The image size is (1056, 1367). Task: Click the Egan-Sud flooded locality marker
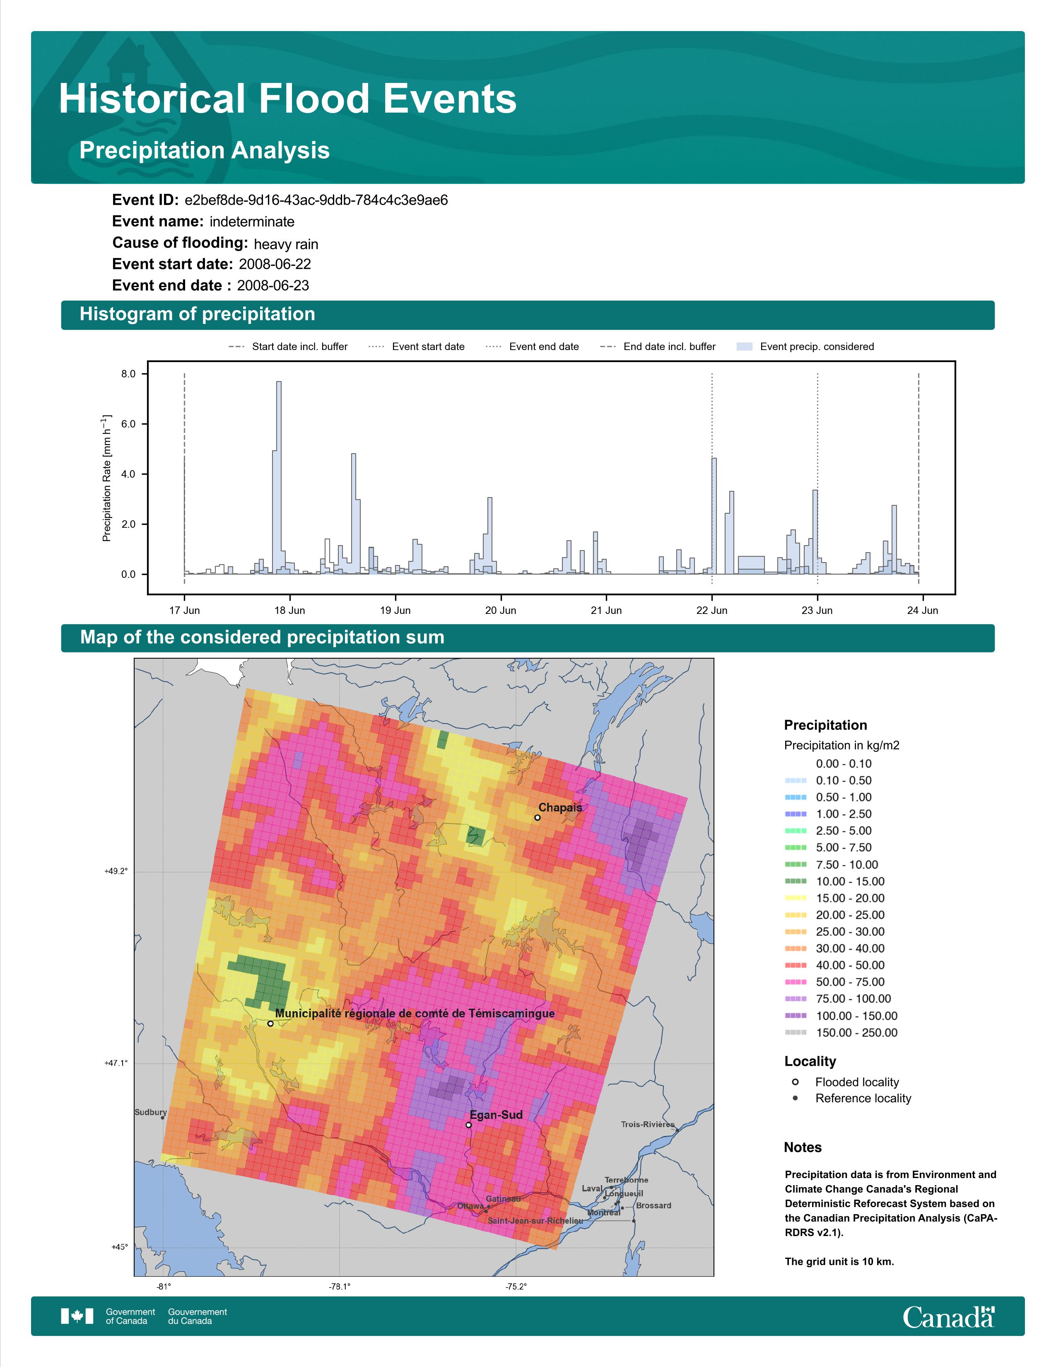pos(468,1125)
